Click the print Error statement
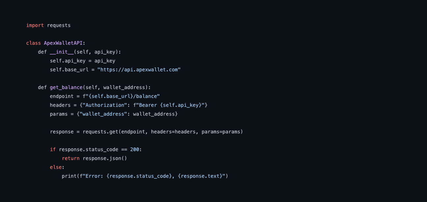This screenshot has height=202, width=427. [x=145, y=176]
